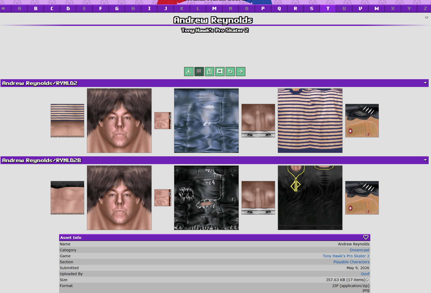Viewport: 431px width, 293px height.
Task: Select letter C in the alphabet bar
Action: (52, 9)
